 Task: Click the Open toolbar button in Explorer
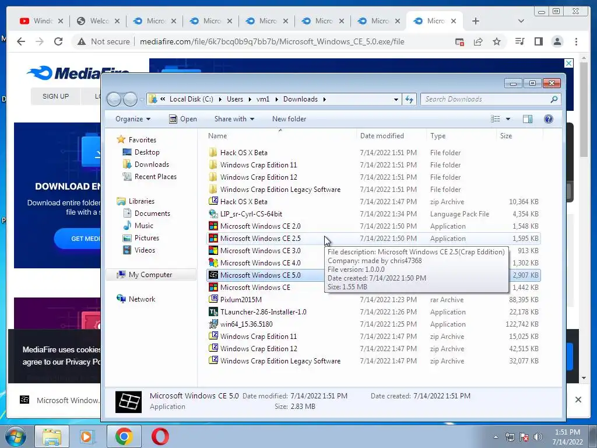point(182,119)
